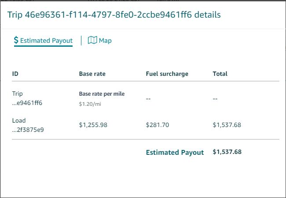Select the Base rate column header

click(x=92, y=74)
